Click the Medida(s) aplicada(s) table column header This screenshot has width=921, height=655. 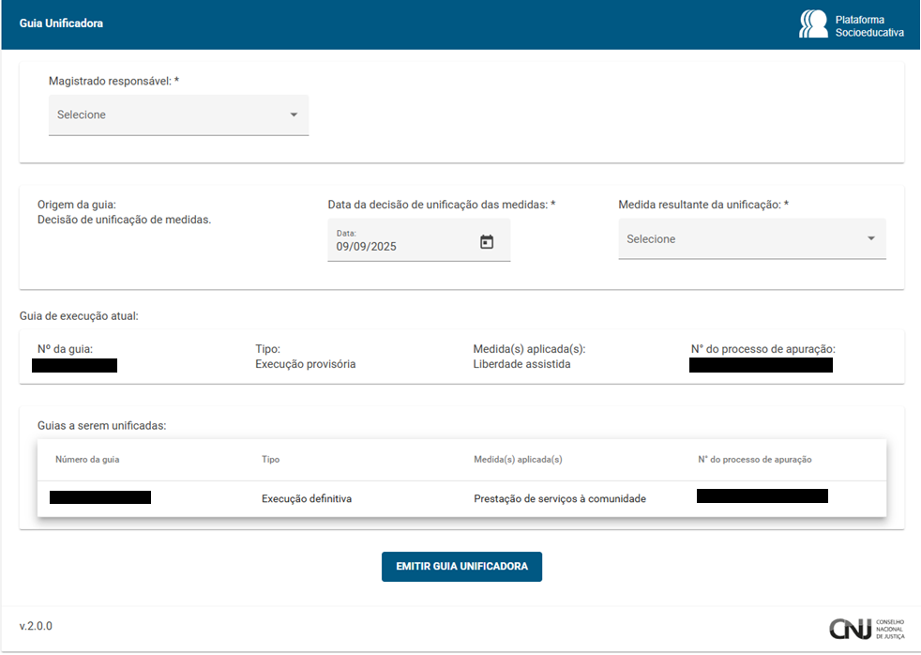518,460
